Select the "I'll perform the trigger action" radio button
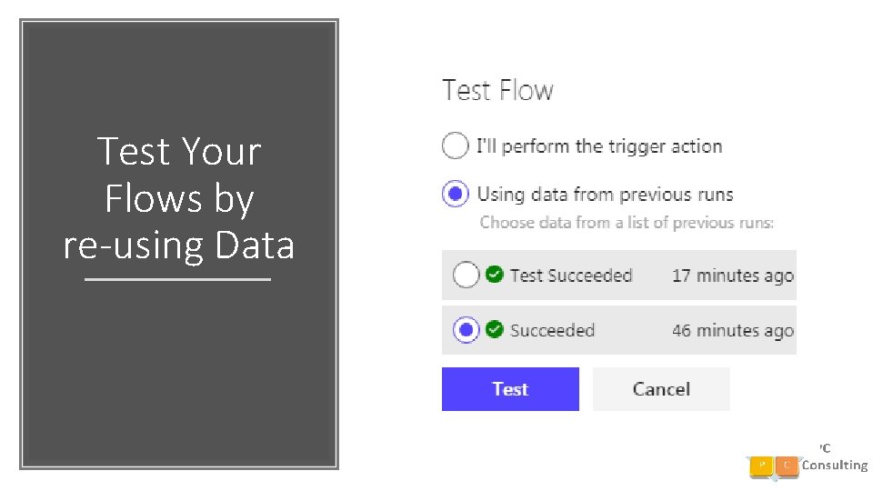Screen dimensions: 873x491 click(x=456, y=145)
